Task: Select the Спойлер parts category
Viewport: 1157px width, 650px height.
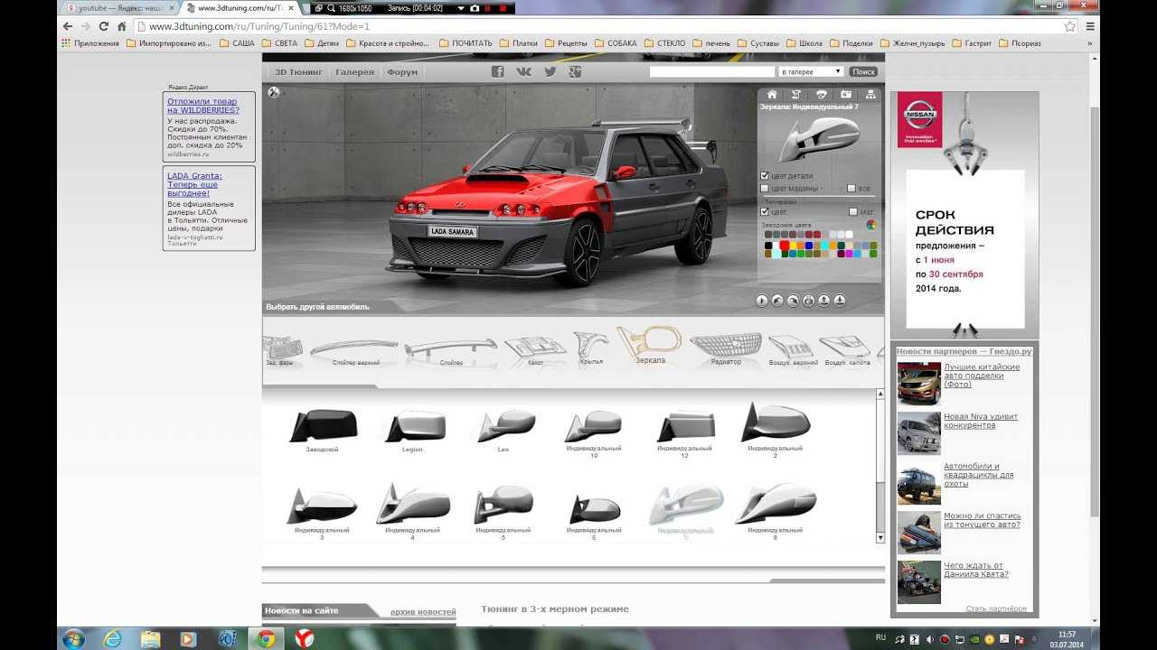Action: point(451,351)
